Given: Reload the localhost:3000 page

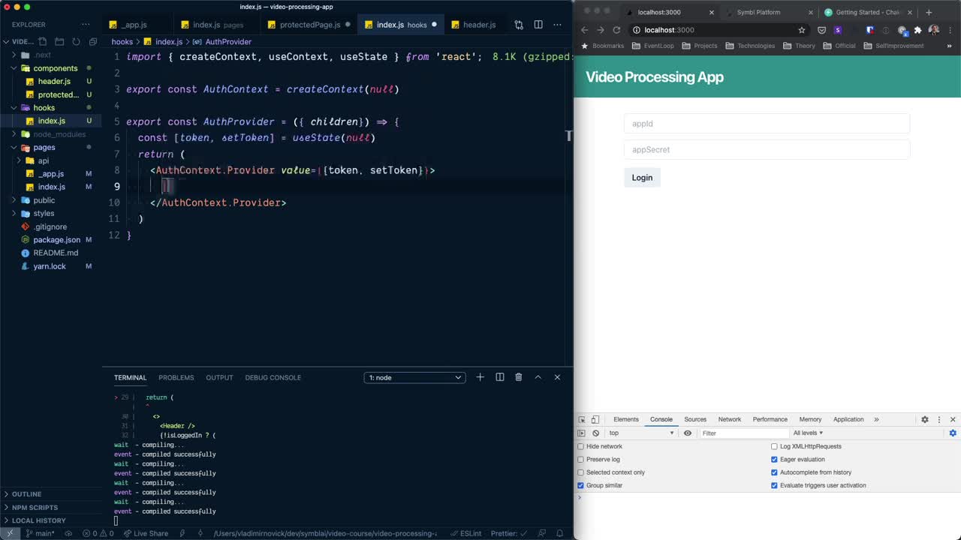Looking at the screenshot, I should (616, 30).
